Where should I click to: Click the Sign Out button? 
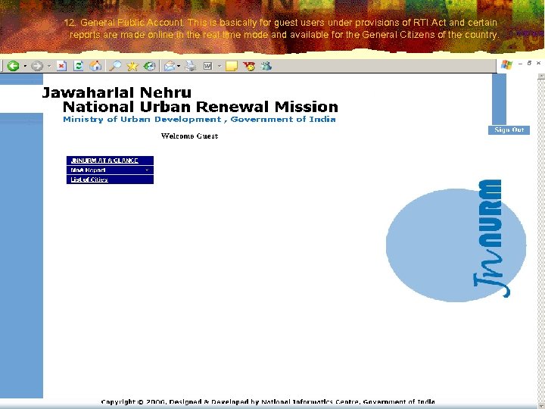[x=509, y=130]
